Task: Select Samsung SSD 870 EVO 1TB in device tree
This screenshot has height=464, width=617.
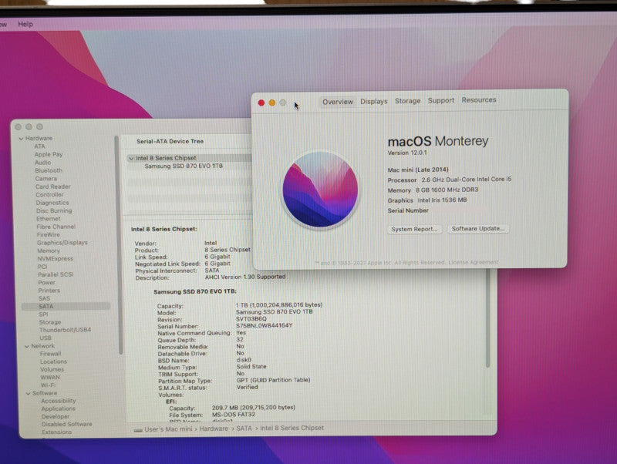Action: [x=184, y=166]
